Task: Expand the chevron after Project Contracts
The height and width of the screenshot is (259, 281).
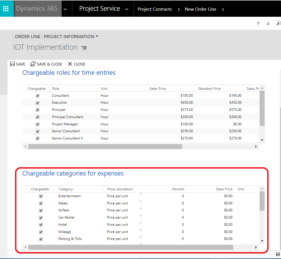Action: 178,9
